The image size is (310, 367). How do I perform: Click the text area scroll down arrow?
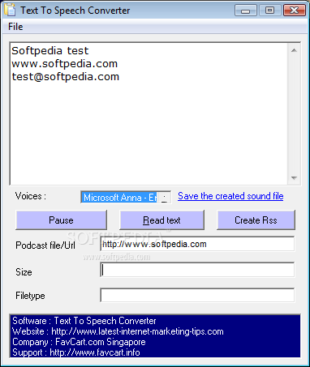pos(294,178)
